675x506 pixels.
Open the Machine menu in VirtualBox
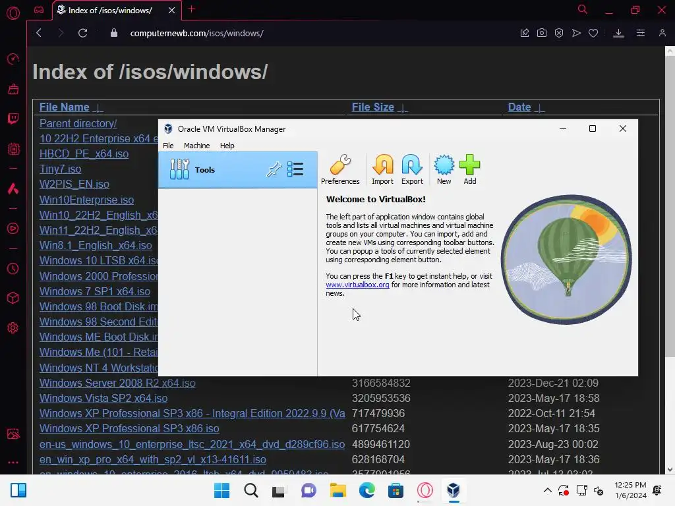[196, 146]
